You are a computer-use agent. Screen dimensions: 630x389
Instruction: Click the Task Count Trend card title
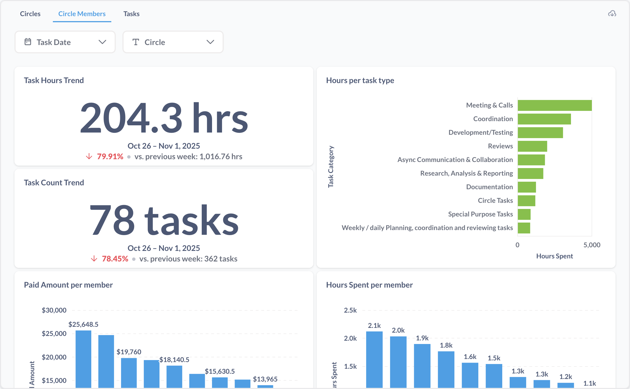pyautogui.click(x=54, y=183)
